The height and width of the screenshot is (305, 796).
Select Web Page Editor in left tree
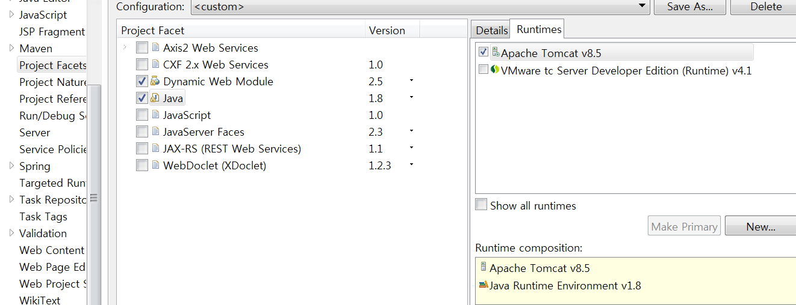tap(52, 267)
